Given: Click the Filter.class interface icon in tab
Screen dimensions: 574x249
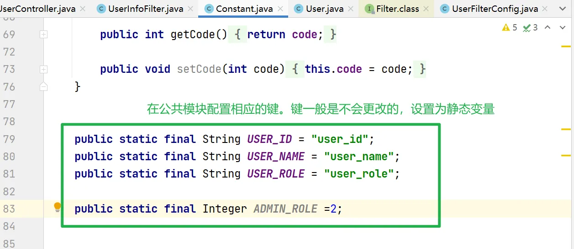Looking at the screenshot, I should [x=369, y=9].
